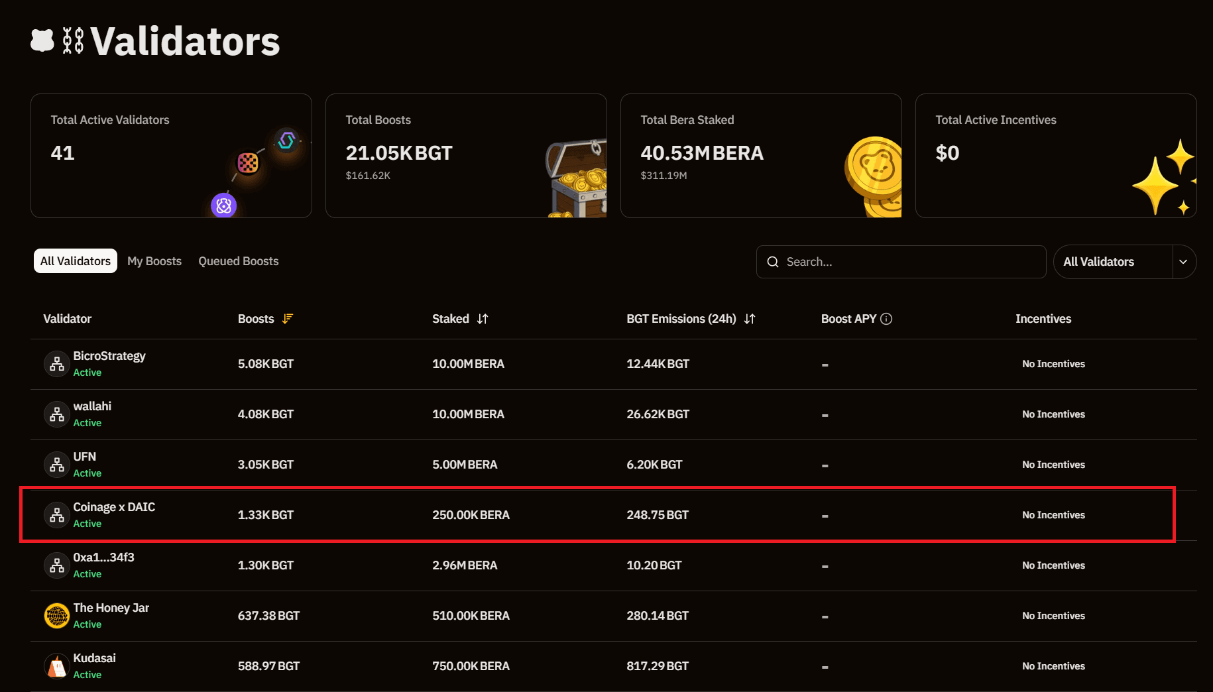Select the All Validators tab

click(76, 261)
